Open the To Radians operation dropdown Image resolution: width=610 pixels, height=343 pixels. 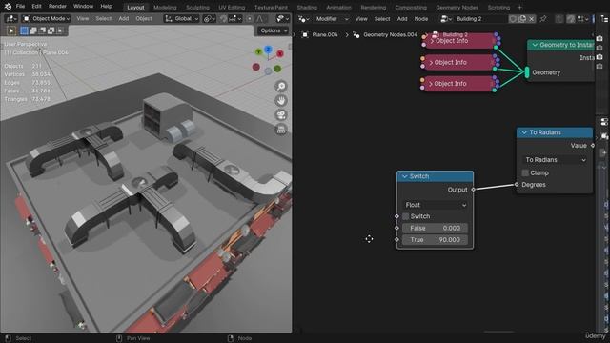click(555, 160)
